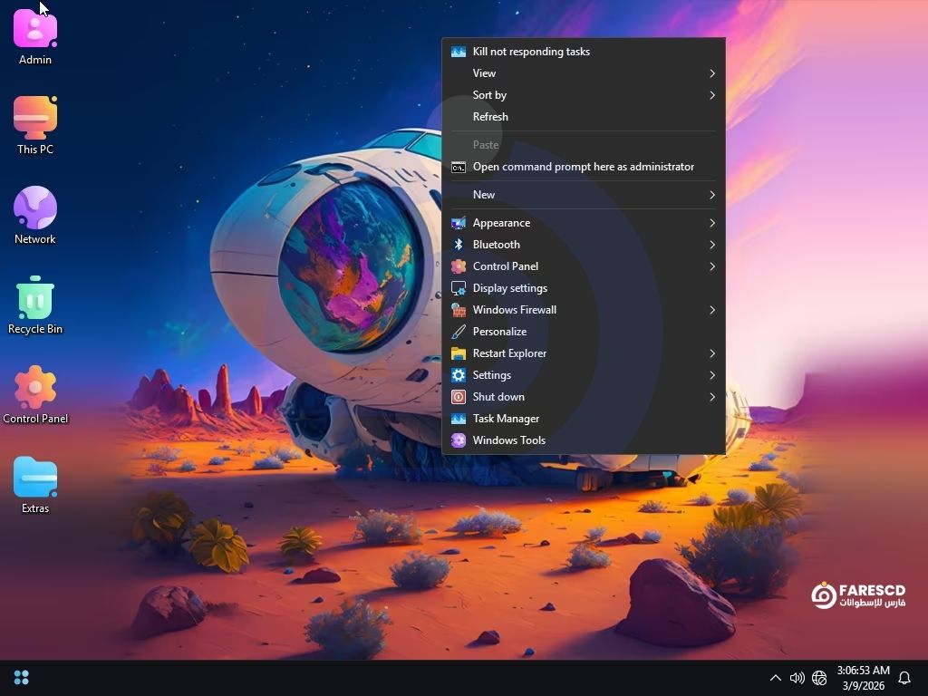Open the volume speaker tray icon
The height and width of the screenshot is (696, 928).
[x=797, y=678]
